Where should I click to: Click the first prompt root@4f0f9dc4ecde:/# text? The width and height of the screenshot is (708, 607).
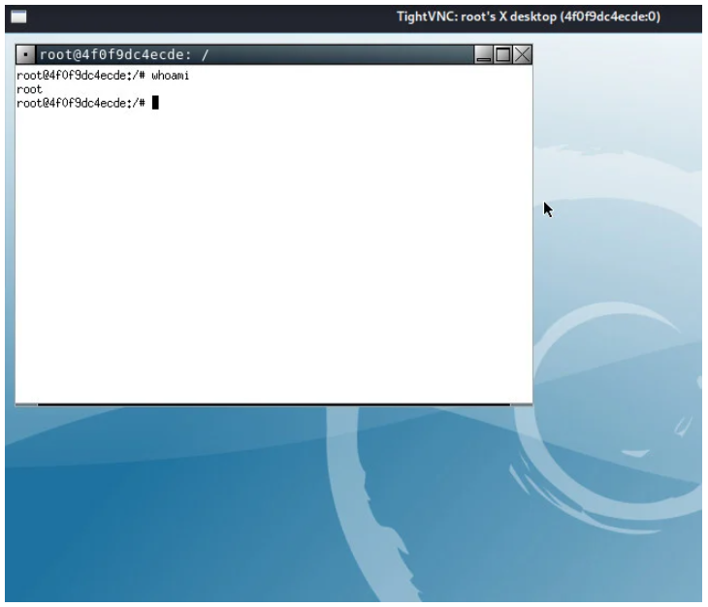pyautogui.click(x=80, y=76)
